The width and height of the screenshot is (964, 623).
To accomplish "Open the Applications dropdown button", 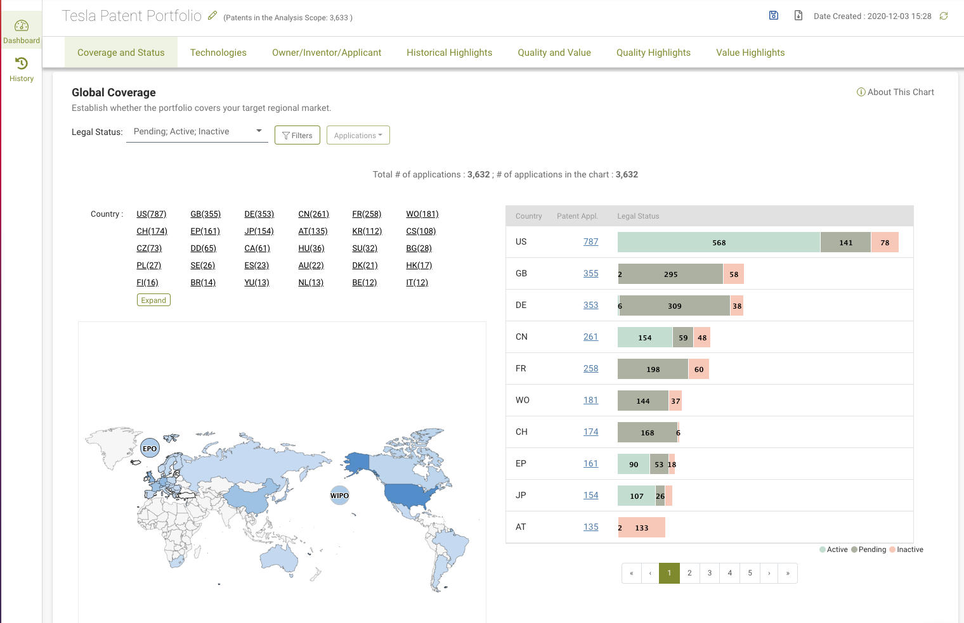I will pyautogui.click(x=358, y=135).
